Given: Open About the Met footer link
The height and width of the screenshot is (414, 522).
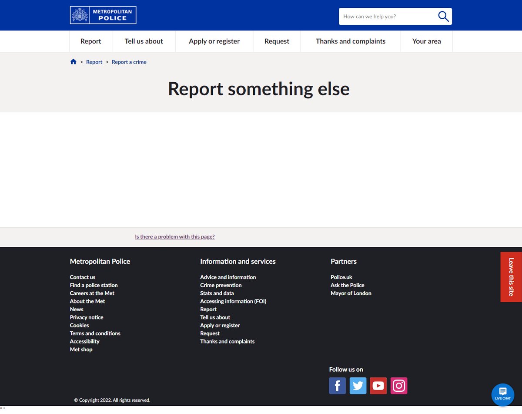Looking at the screenshot, I should tap(87, 301).
